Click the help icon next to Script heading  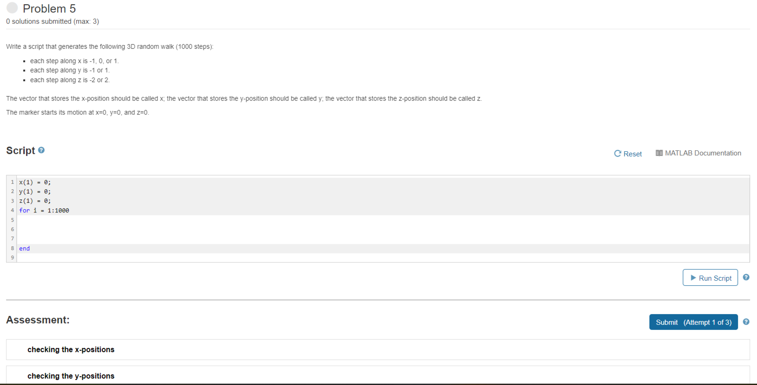(41, 150)
